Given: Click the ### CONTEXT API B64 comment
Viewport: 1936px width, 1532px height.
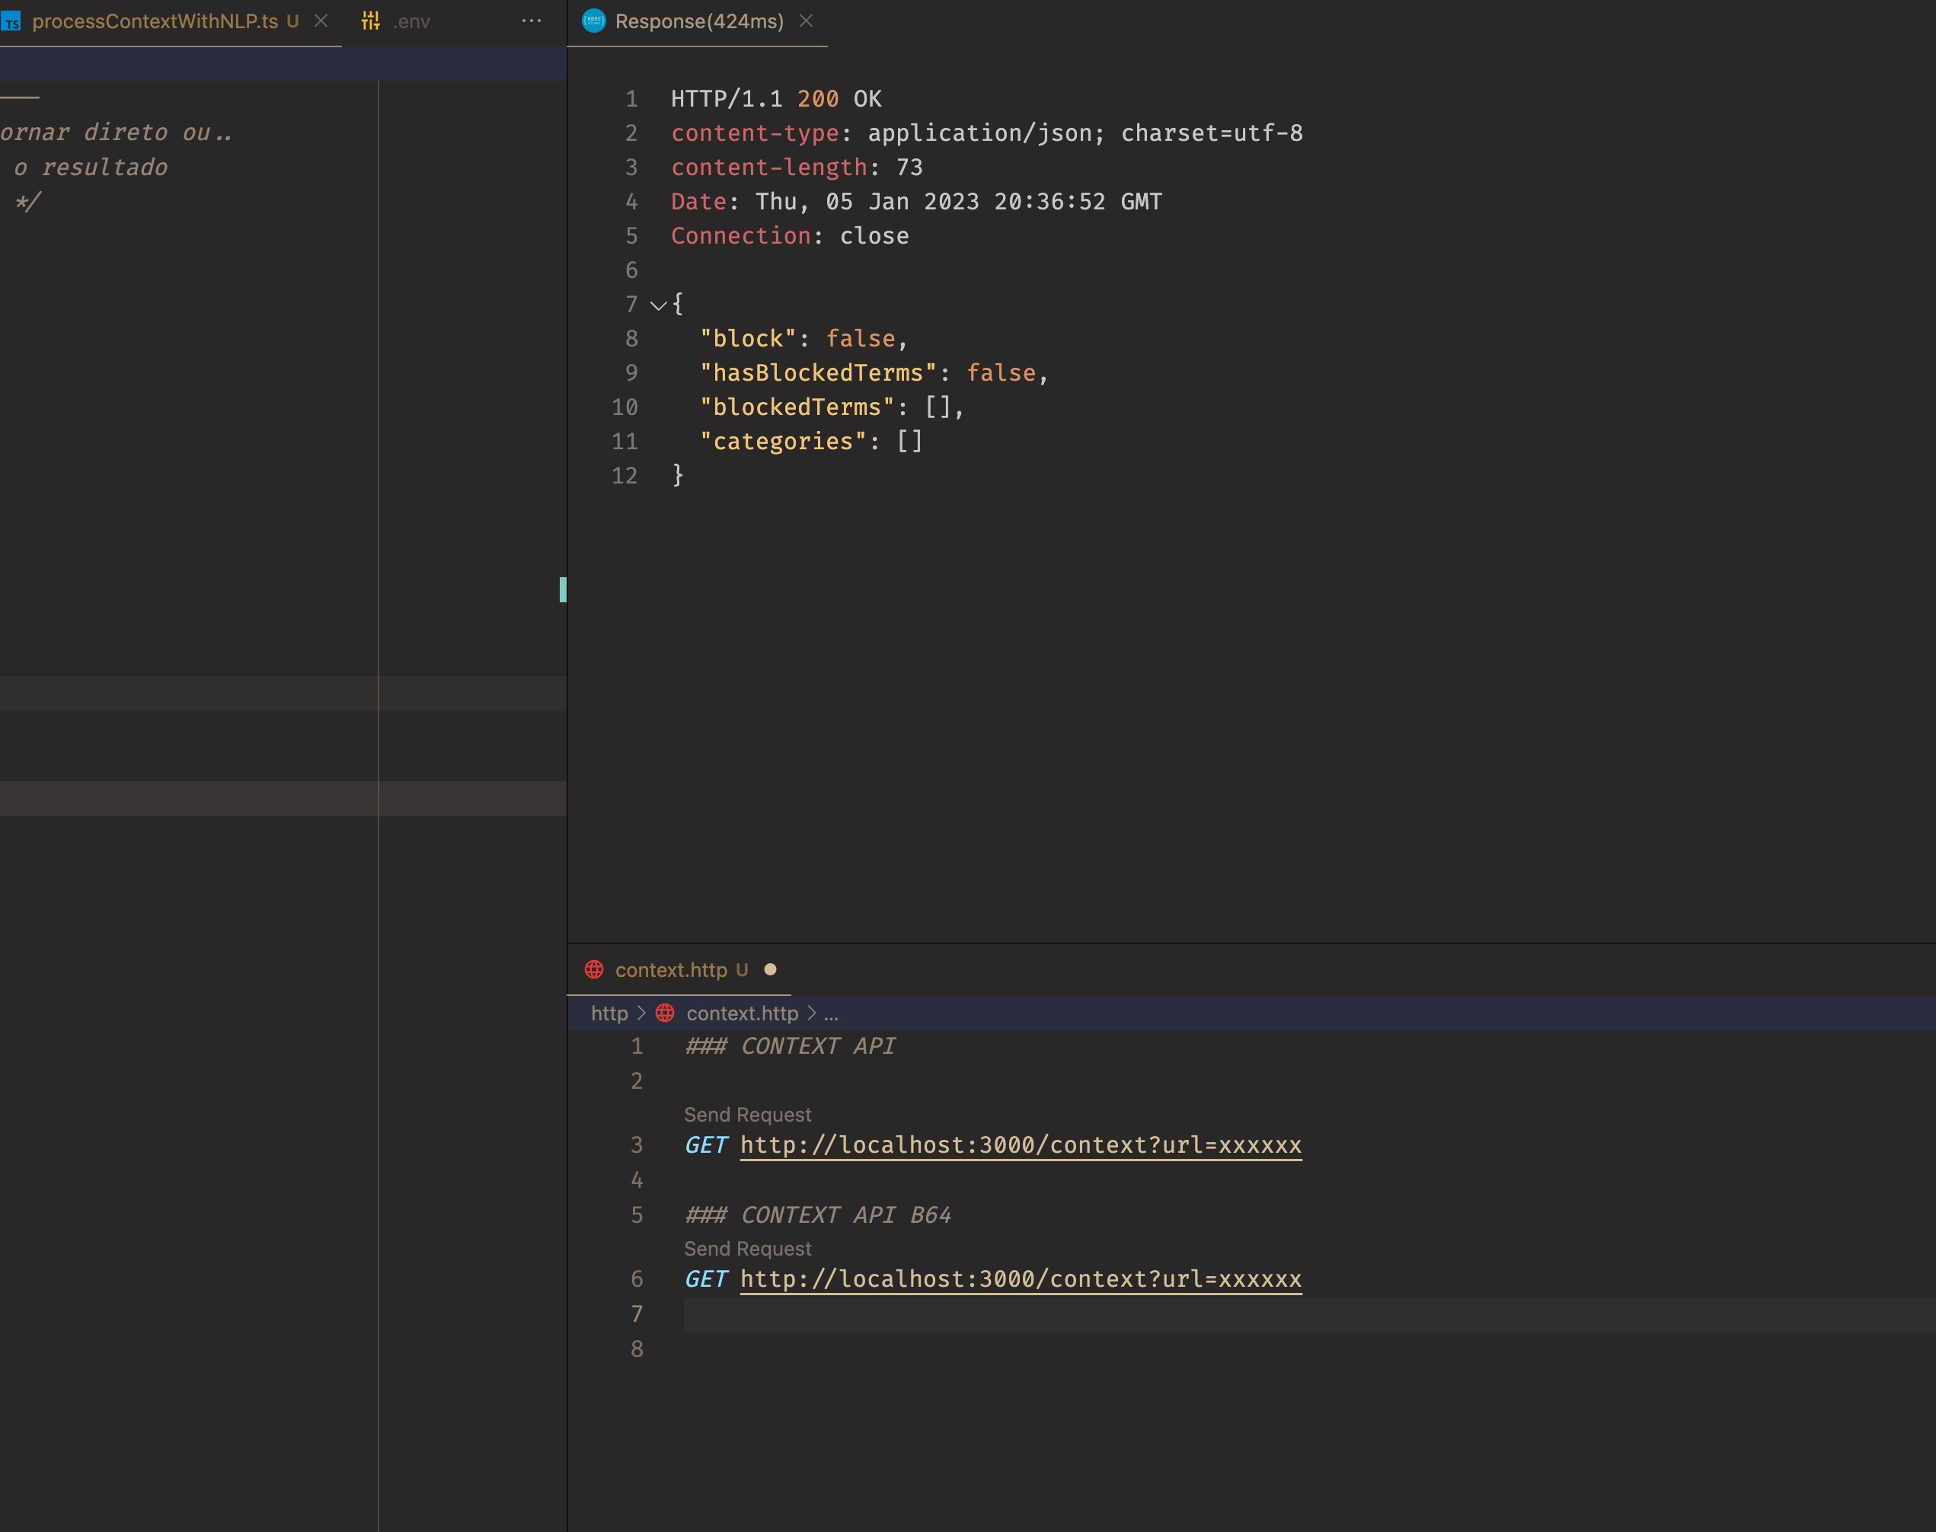Looking at the screenshot, I should tap(818, 1215).
